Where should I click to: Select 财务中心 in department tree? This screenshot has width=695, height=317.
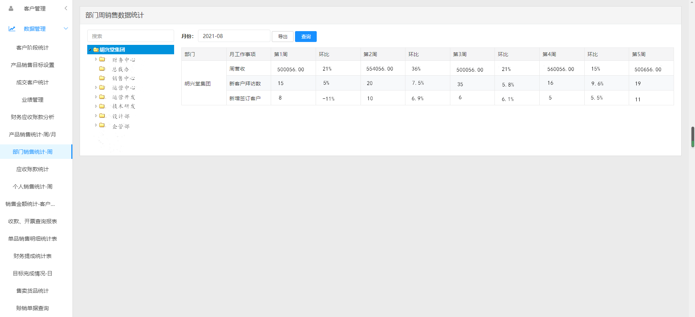pos(123,60)
